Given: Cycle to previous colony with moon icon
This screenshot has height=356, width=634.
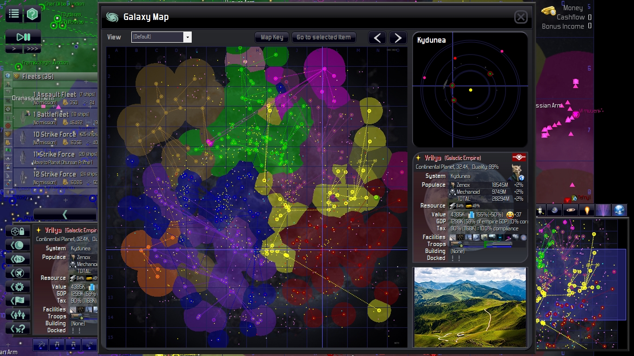Looking at the screenshot, I should [x=18, y=245].
